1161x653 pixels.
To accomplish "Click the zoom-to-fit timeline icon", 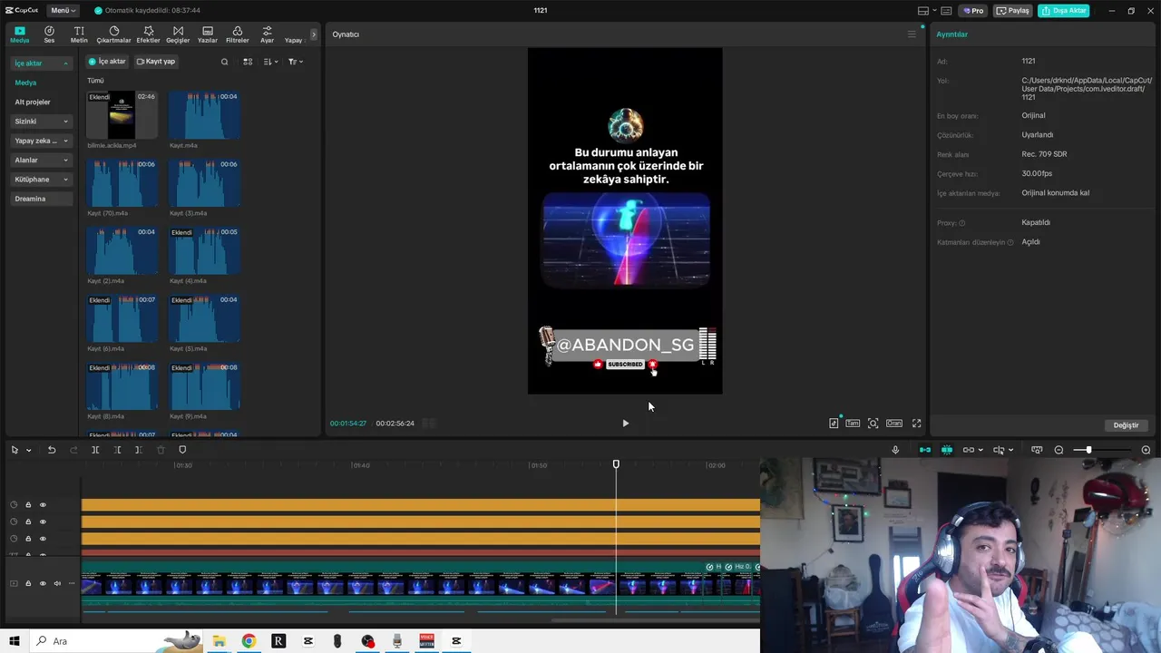I will pos(1037,450).
